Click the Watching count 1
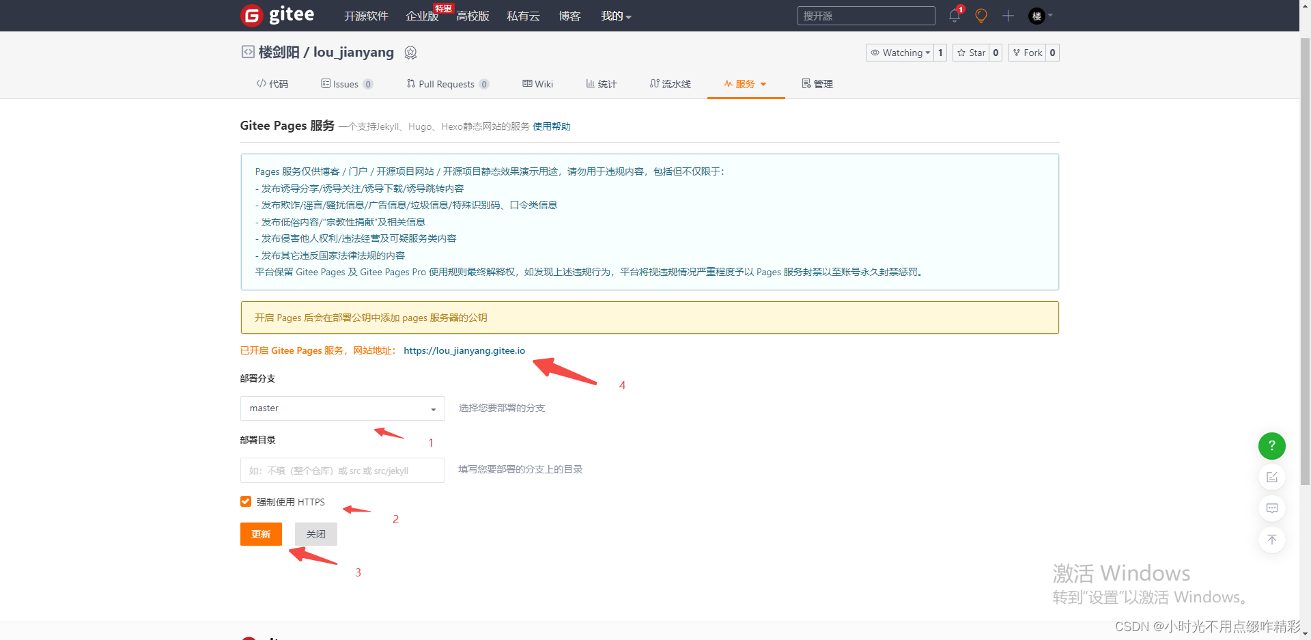The height and width of the screenshot is (640, 1311). pyautogui.click(x=940, y=53)
